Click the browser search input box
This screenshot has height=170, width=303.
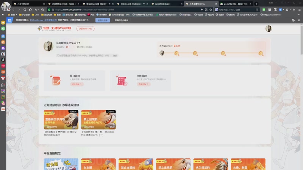point(236,10)
